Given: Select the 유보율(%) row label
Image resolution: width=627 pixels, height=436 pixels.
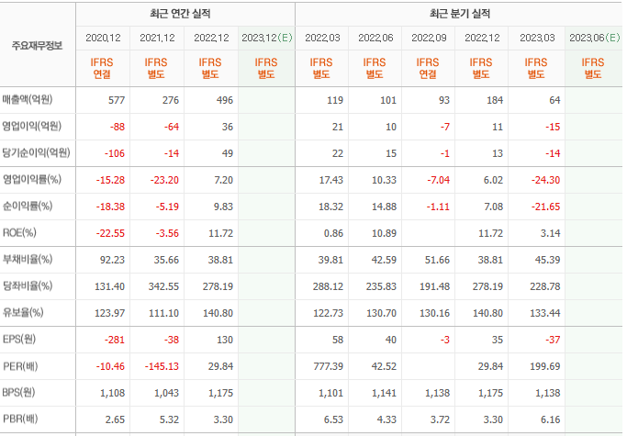Looking at the screenshot, I should (x=23, y=313).
